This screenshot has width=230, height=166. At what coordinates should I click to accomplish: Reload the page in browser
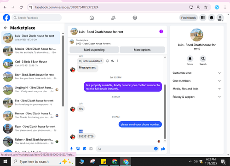click(21, 7)
